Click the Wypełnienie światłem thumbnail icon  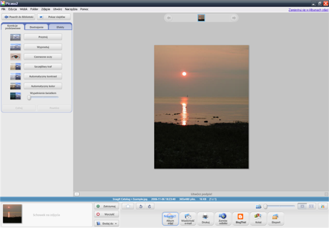pos(15,96)
